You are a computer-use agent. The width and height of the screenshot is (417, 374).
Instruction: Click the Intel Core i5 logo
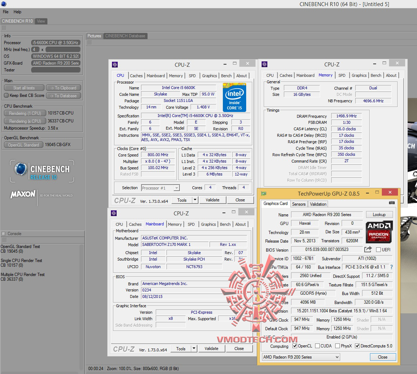pos(234,97)
